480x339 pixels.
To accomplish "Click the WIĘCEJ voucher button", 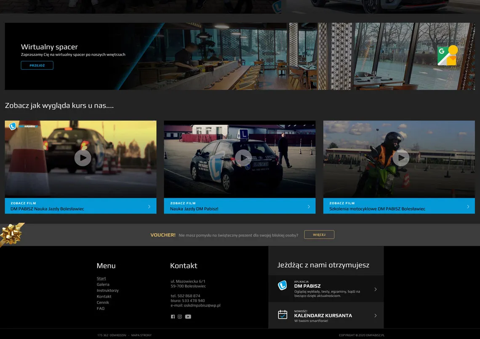I will click(x=319, y=235).
